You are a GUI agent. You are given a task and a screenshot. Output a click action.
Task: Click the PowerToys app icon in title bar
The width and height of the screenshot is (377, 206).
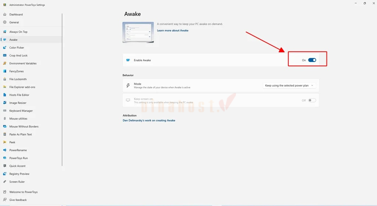pos(4,4)
